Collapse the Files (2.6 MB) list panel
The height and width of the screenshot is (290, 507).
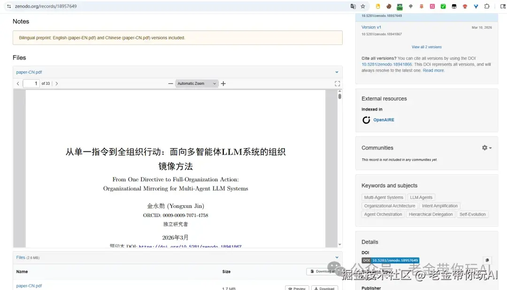[337, 257]
